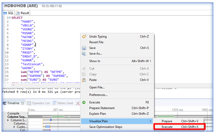Click the "WAERK" column line
Screen dimensions: 216x134
tap(28, 68)
